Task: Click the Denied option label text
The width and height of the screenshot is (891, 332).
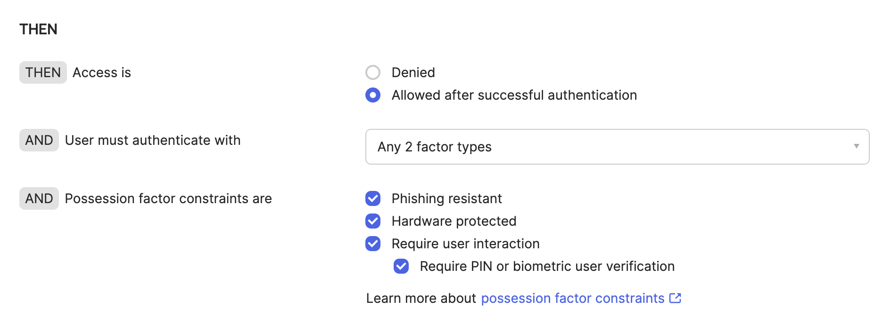Action: 413,72
